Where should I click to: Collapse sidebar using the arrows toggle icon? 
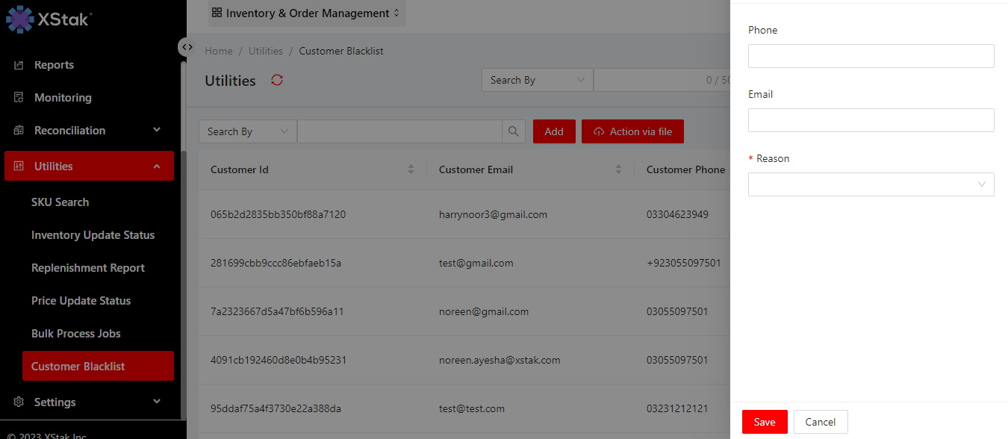(x=187, y=47)
